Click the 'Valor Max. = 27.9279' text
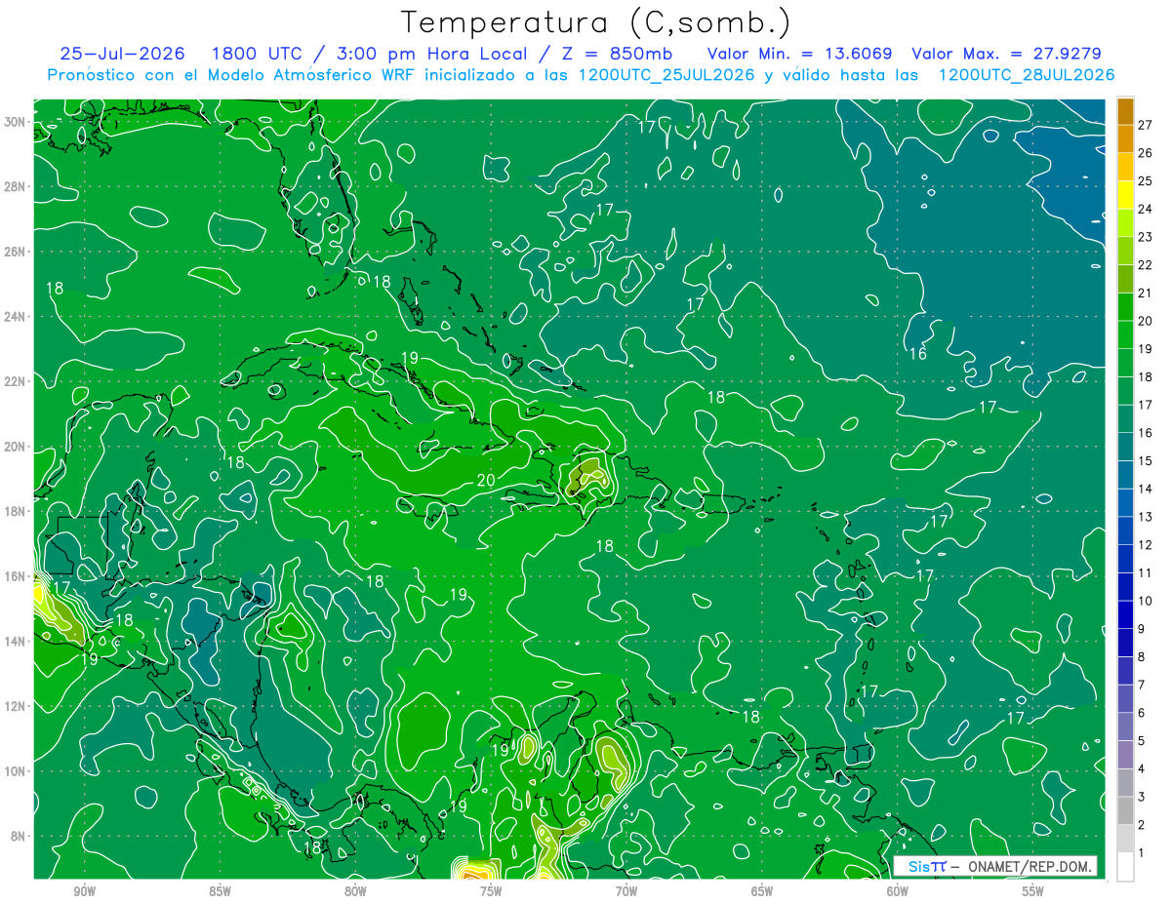Viewport: 1171px width, 904px height. coord(1006,54)
